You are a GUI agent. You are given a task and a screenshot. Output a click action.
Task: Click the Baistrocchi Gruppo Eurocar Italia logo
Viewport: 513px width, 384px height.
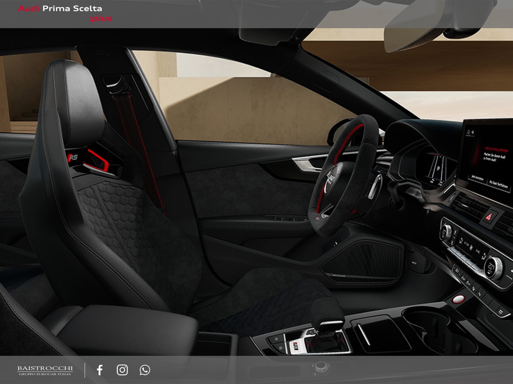click(45, 370)
